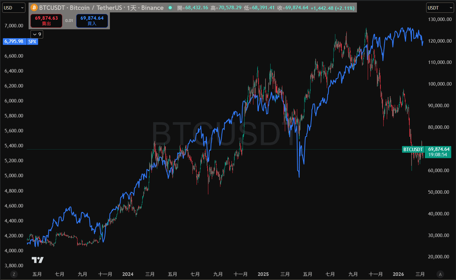Click the 0.01 spread value between quote buttons
Image resolution: width=456 pixels, height=280 pixels.
click(x=69, y=20)
